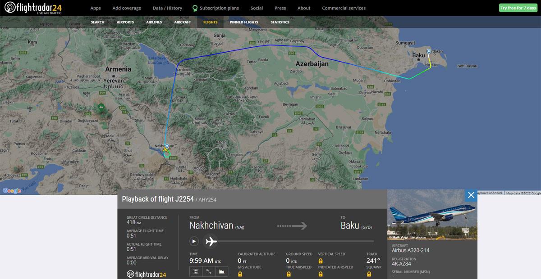This screenshot has width=541, height=279.
Task: Click the Azerbaijan country label on map
Action: [312, 64]
